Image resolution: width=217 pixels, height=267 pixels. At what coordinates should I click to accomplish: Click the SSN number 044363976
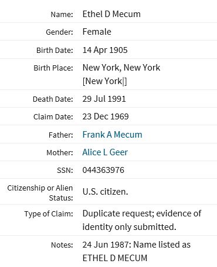[x=103, y=170]
